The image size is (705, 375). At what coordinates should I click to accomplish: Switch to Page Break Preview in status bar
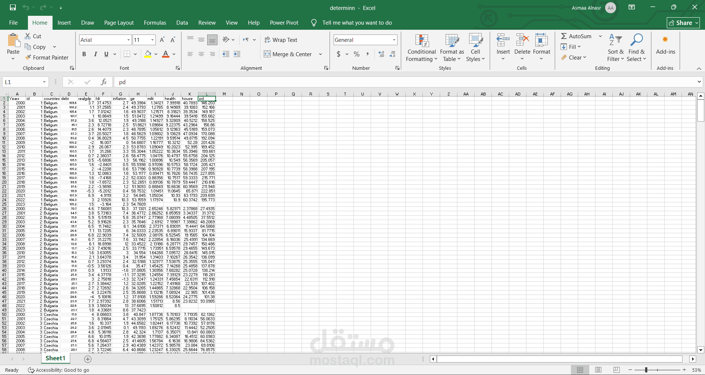[x=616, y=370]
